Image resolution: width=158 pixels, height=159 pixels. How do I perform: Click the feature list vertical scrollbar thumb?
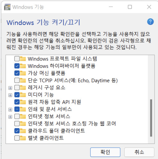[151, 118]
